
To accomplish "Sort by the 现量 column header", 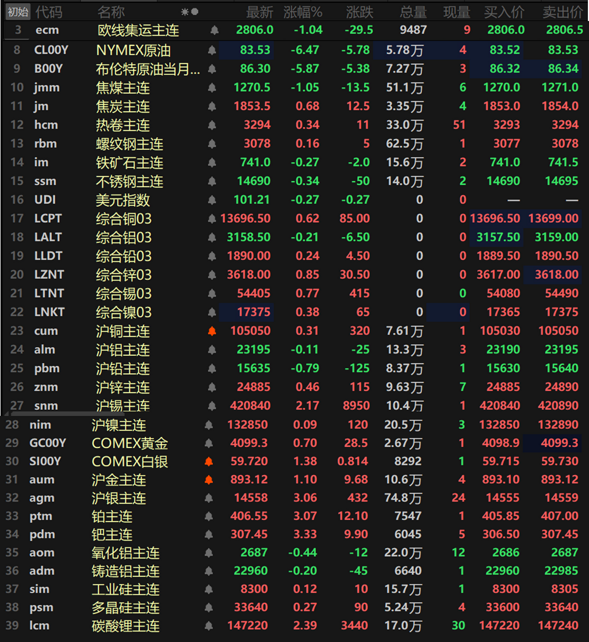I will click(x=457, y=12).
